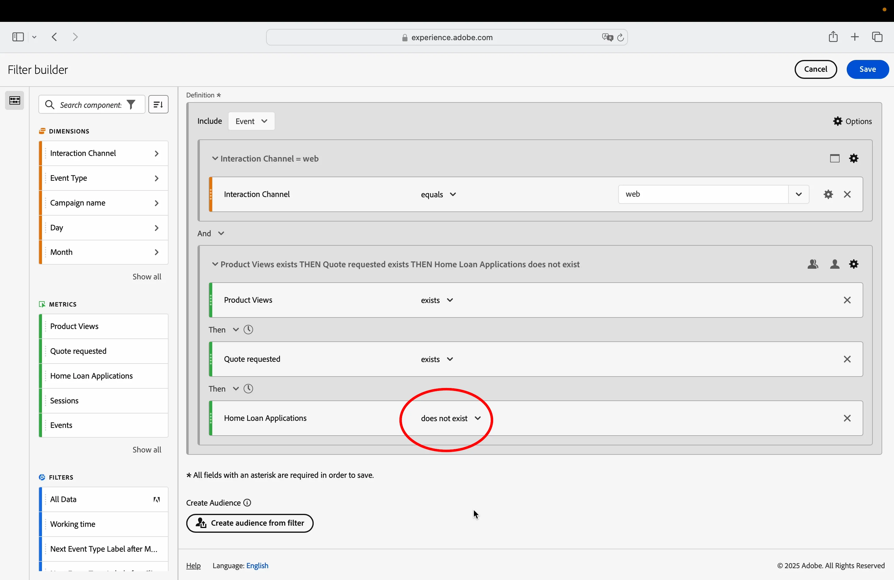
Task: Click the clock icon after first Then
Action: tap(248, 330)
